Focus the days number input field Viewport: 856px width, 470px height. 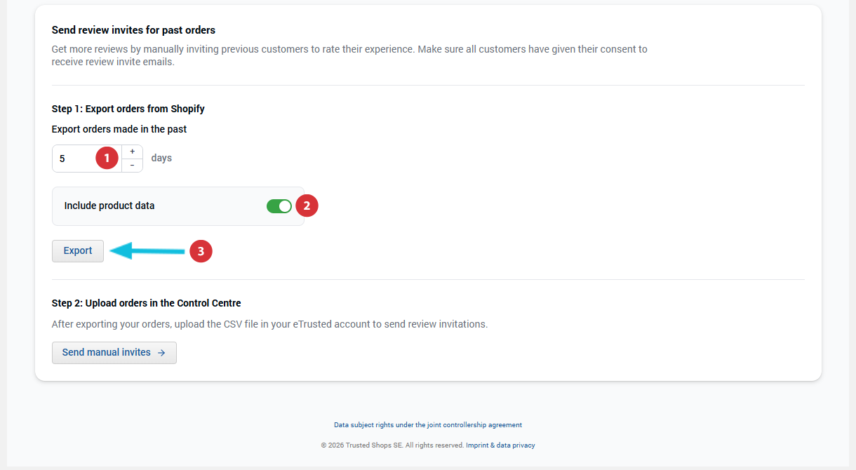pos(74,159)
